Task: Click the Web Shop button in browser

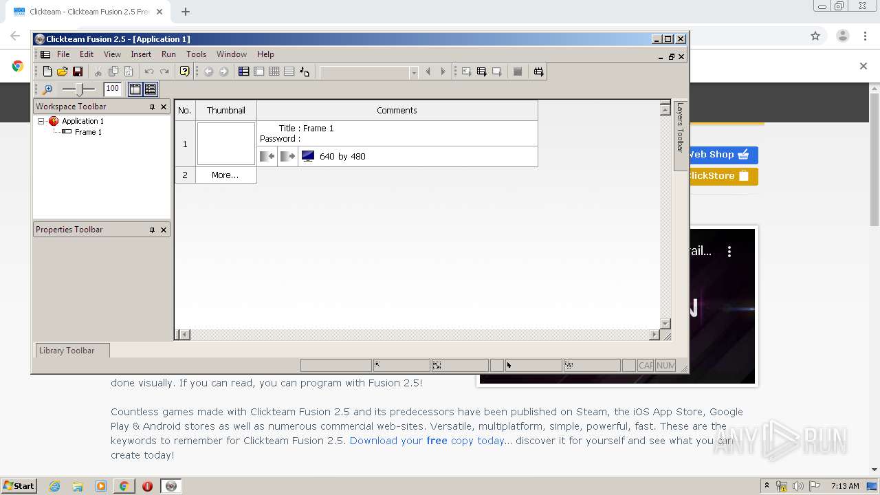Action: 723,155
